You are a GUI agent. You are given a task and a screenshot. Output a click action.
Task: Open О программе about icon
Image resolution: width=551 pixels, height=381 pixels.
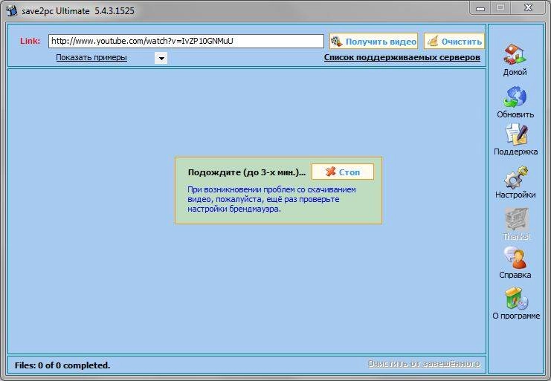tap(516, 299)
